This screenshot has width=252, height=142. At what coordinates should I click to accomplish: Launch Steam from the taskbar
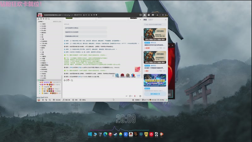115,134
